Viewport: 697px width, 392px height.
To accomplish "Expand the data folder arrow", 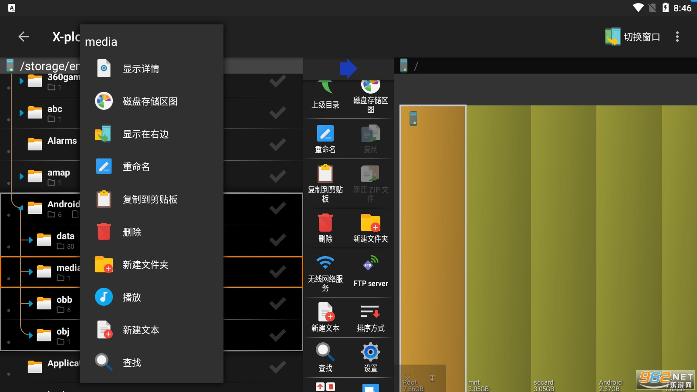I will pos(30,240).
